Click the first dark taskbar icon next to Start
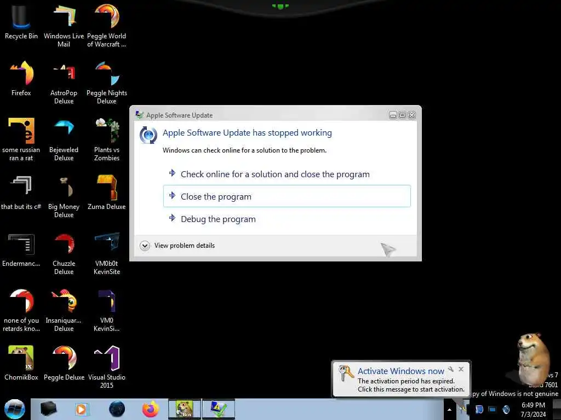 pos(48,409)
